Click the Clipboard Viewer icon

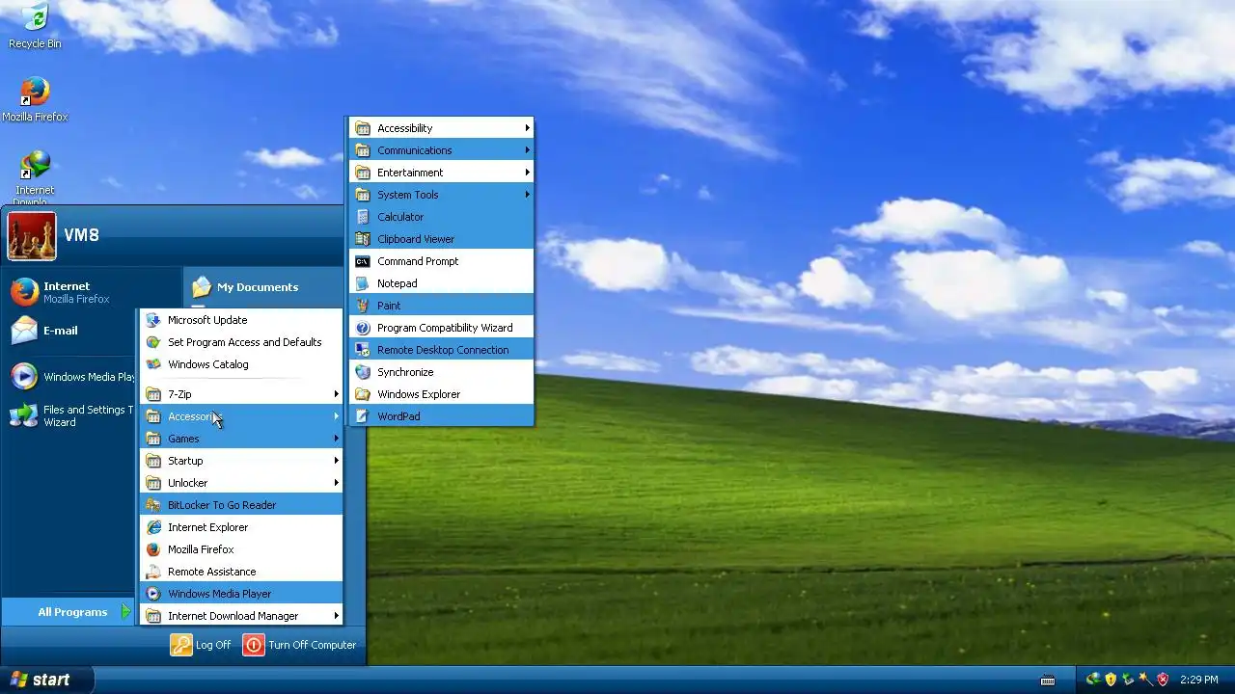[363, 239]
